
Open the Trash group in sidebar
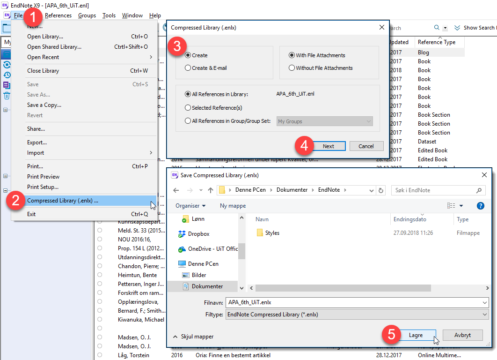coord(7,96)
